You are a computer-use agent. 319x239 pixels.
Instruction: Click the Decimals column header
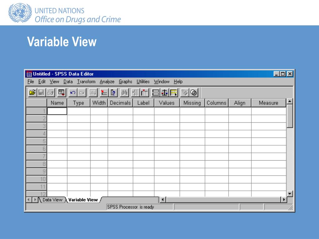[121, 103]
